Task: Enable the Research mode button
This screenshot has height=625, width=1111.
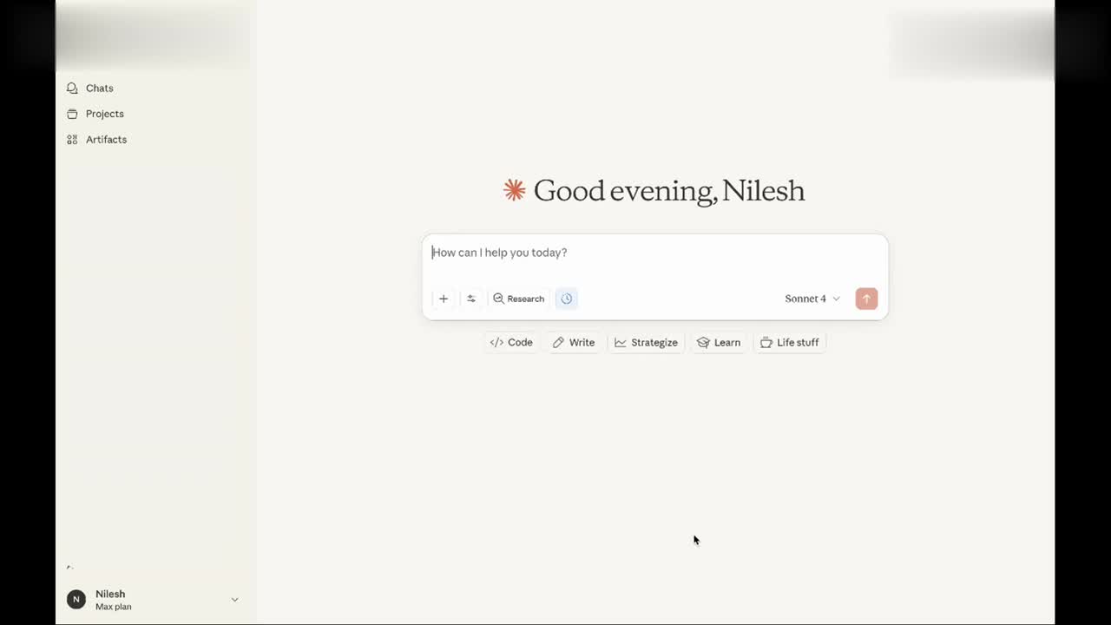Action: (519, 299)
